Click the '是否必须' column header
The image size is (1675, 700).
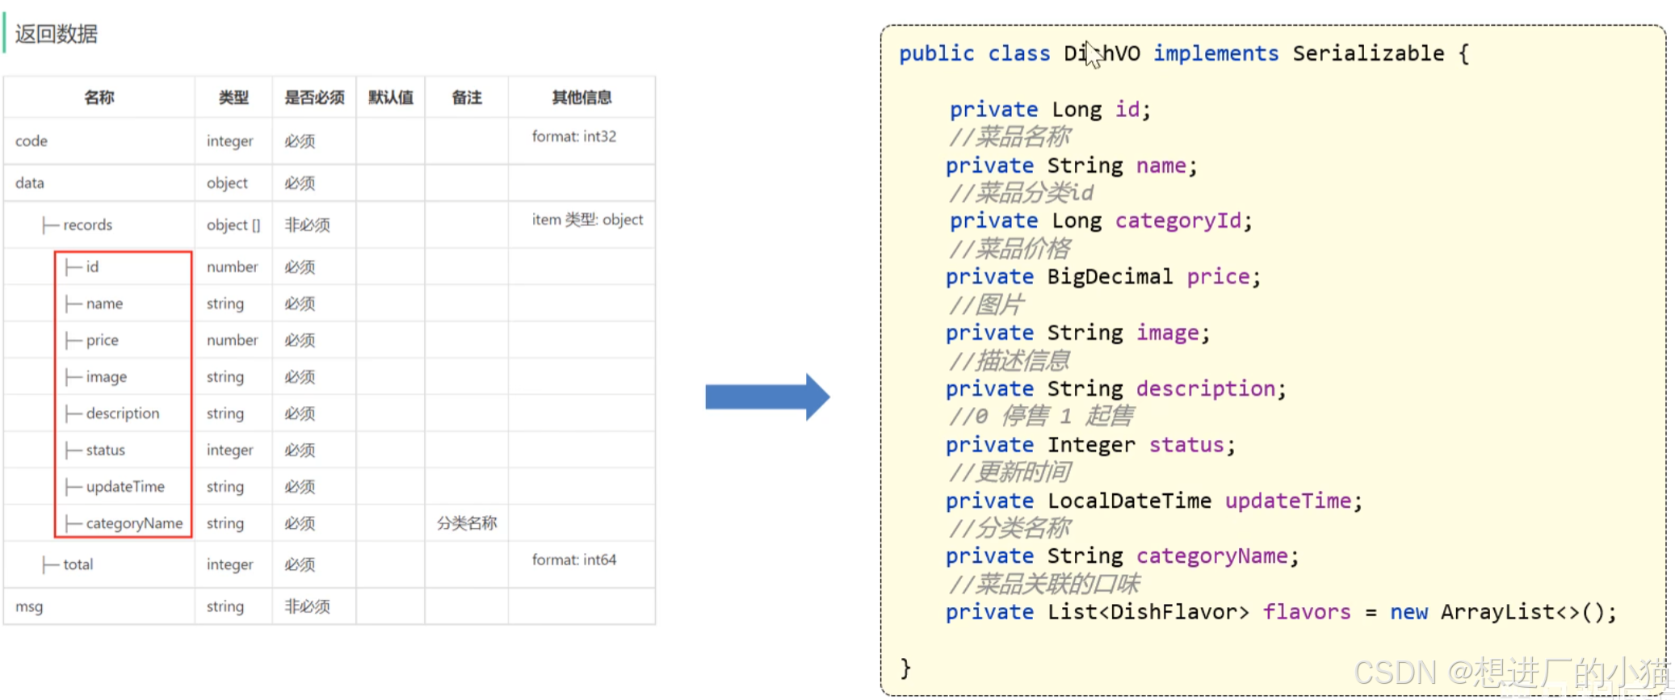314,98
